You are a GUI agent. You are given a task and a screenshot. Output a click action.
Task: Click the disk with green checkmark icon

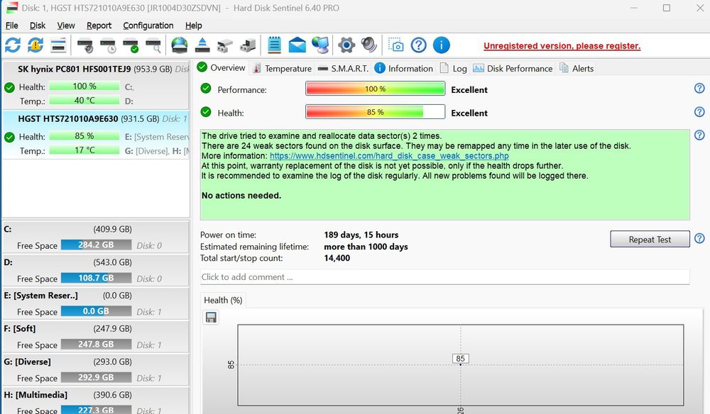131,45
